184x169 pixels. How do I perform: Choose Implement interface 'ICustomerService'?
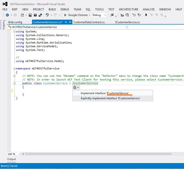pos(113,93)
